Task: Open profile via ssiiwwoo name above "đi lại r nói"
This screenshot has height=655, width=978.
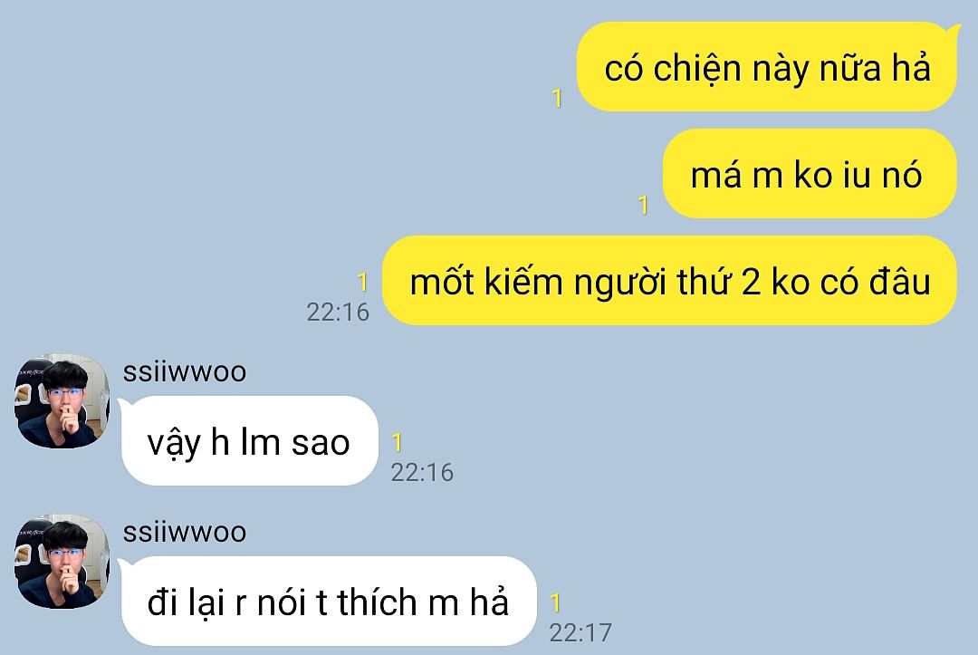Action: click(185, 532)
